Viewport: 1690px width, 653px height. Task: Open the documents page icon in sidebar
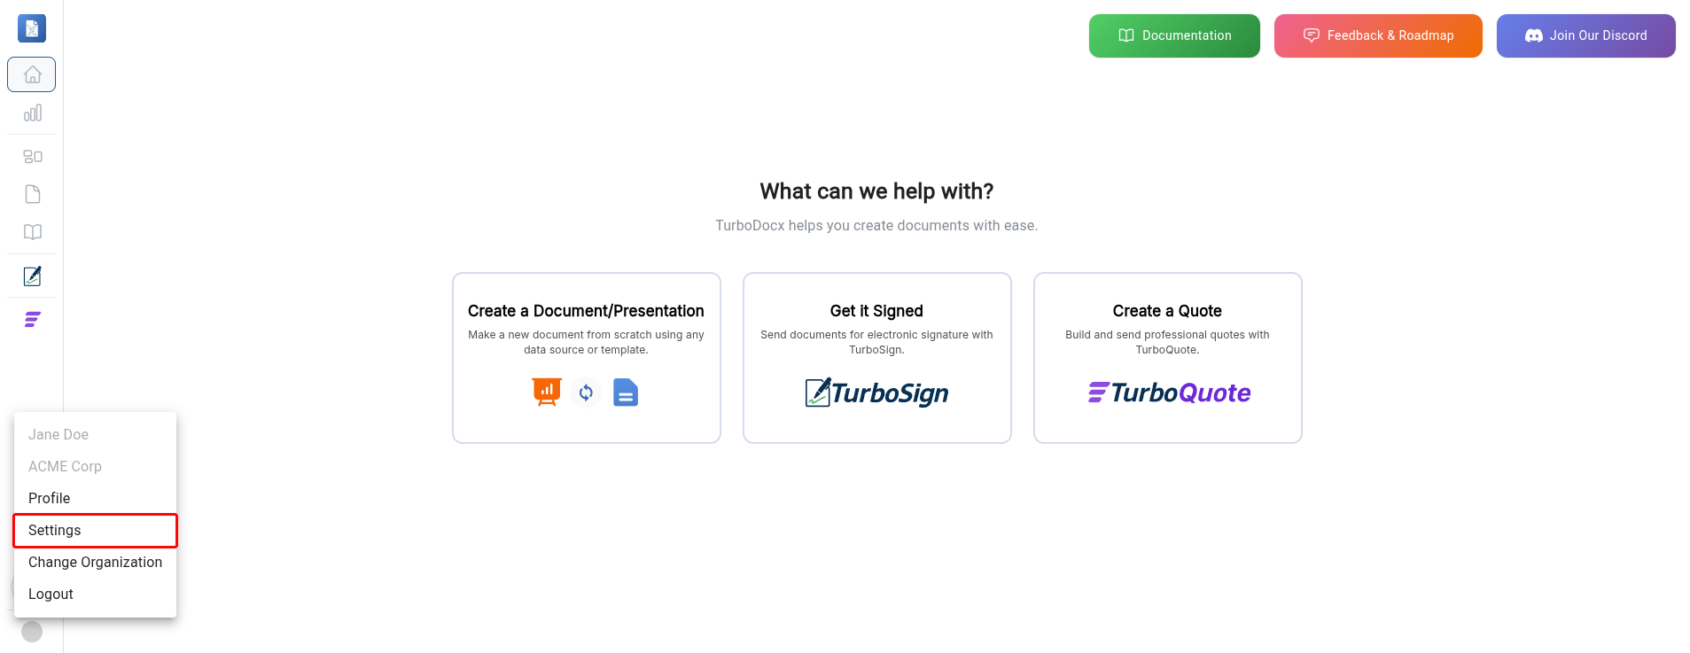(33, 194)
